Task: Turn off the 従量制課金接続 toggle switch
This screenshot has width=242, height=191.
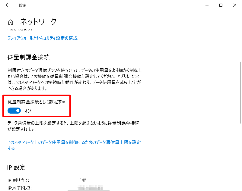Action: [14, 111]
